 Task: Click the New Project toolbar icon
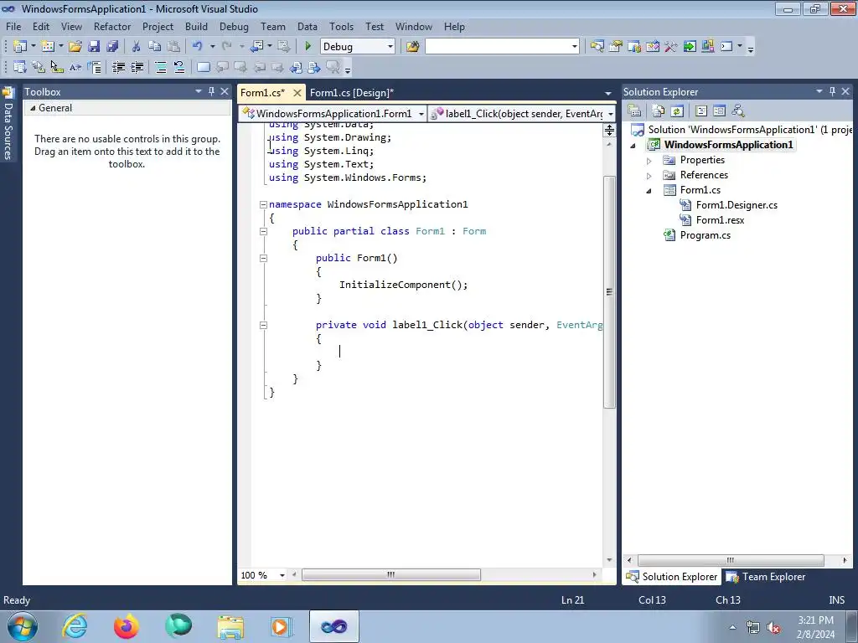point(20,47)
